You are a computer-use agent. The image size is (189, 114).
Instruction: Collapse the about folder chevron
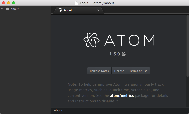[x=2, y=9]
